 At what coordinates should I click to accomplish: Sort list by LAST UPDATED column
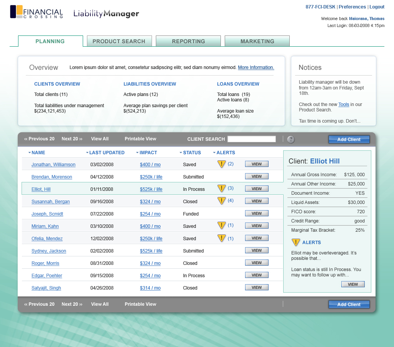[87, 153]
